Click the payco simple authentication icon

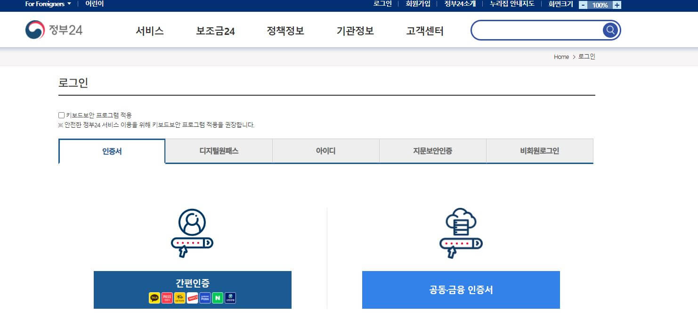192,298
